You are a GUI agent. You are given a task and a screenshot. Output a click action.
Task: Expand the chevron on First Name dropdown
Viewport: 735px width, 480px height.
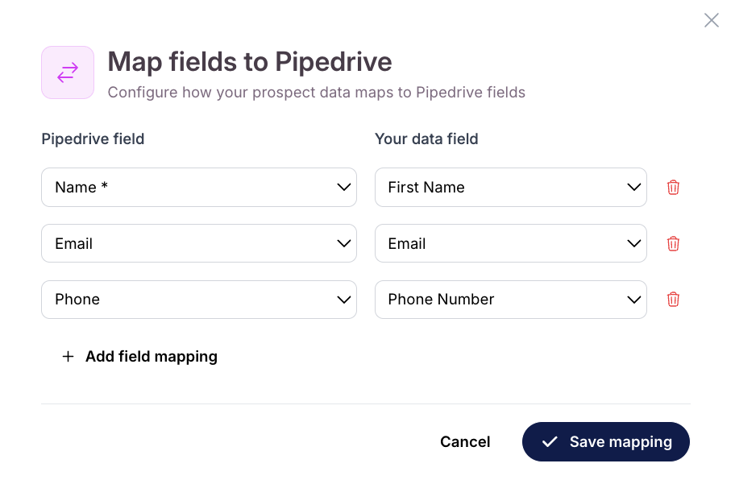coord(633,188)
